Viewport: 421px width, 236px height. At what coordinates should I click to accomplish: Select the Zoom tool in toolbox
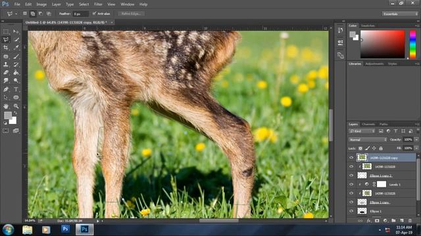[x=16, y=106]
